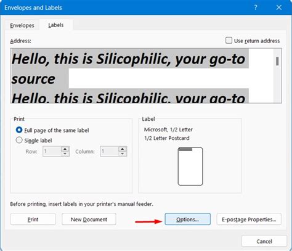Increase the Row value with up arrow
This screenshot has width=292, height=251.
click(65, 149)
